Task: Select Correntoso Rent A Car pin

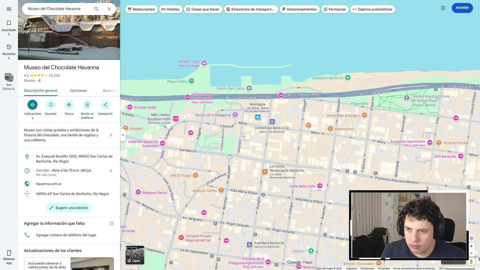Action: coord(272,121)
